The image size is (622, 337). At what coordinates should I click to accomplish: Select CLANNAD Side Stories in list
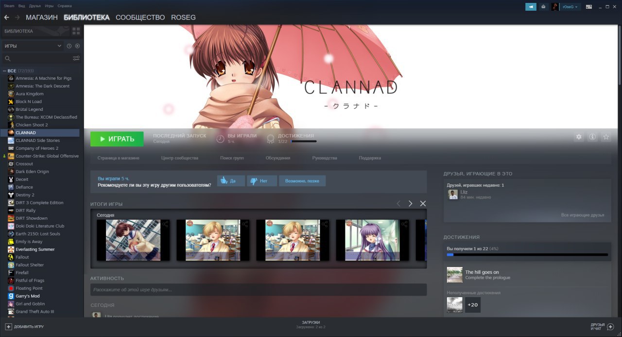click(37, 141)
